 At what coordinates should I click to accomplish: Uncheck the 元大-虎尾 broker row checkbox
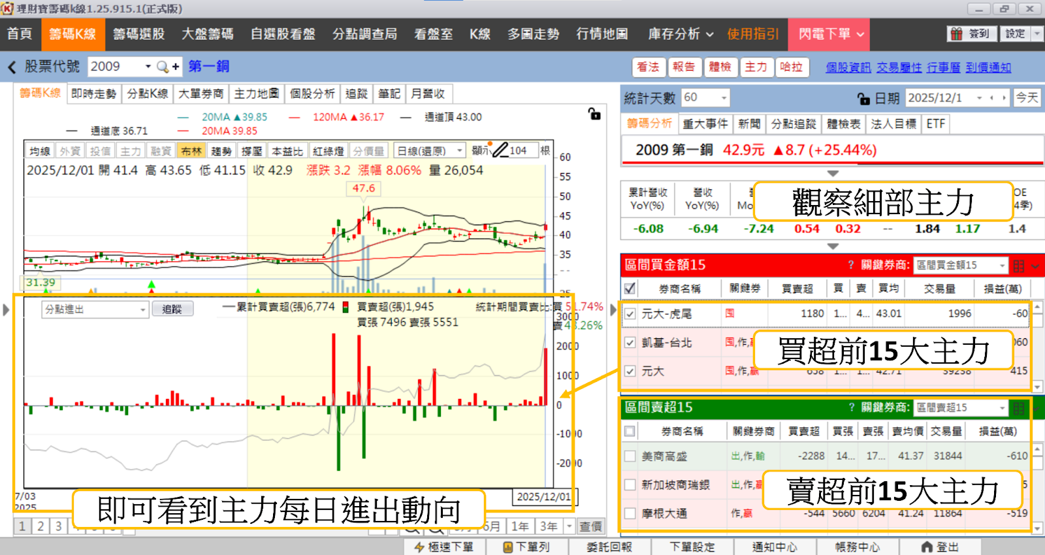(630, 313)
